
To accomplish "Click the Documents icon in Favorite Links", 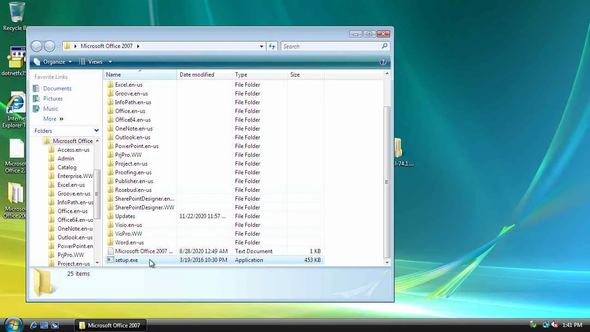I will [36, 89].
